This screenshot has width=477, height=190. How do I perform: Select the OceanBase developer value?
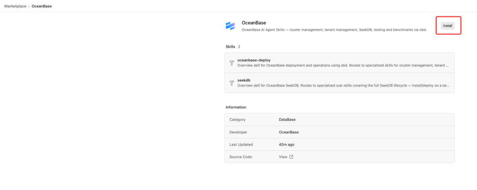pyautogui.click(x=289, y=132)
